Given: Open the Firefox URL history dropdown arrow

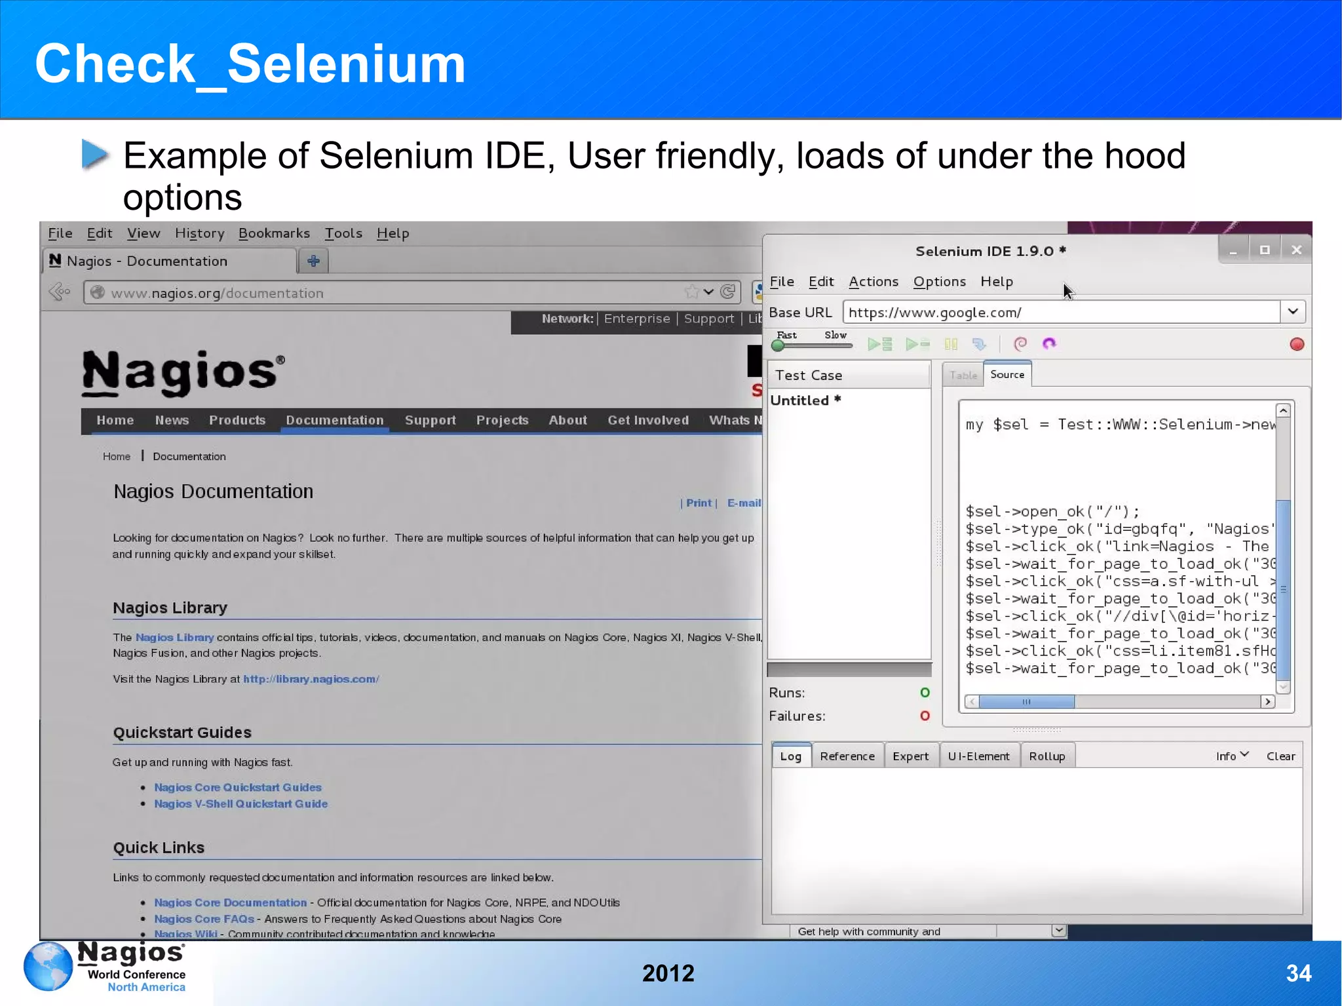Looking at the screenshot, I should [x=708, y=292].
